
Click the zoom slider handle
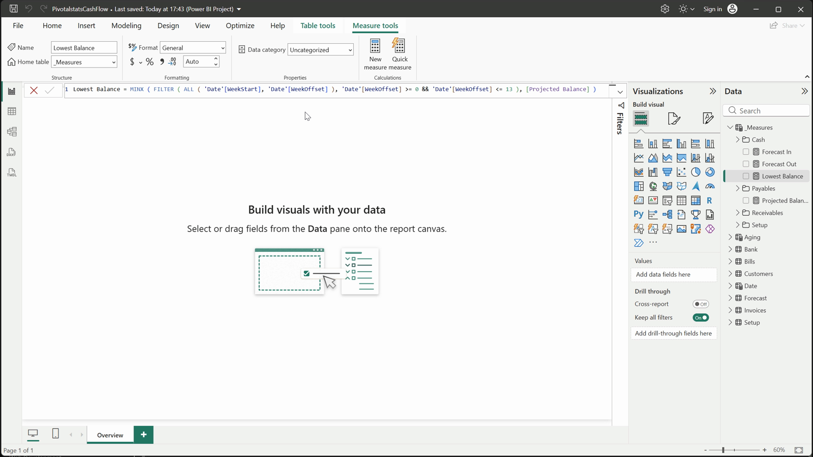[723, 450]
